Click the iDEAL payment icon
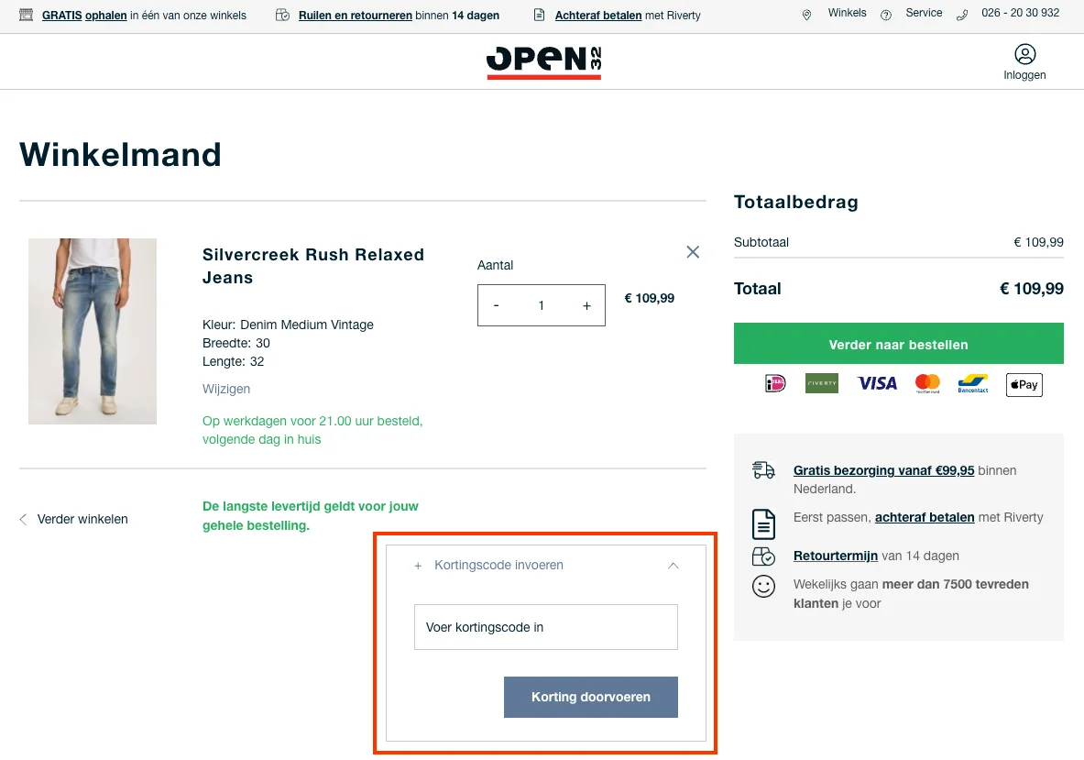This screenshot has width=1084, height=760. click(774, 383)
